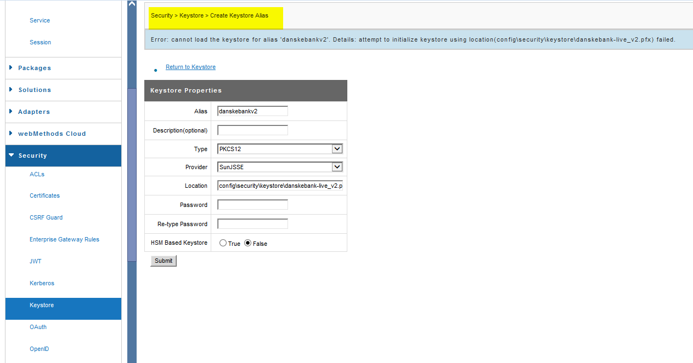The height and width of the screenshot is (363, 693).
Task: Open the Certificates page
Action: tap(44, 195)
